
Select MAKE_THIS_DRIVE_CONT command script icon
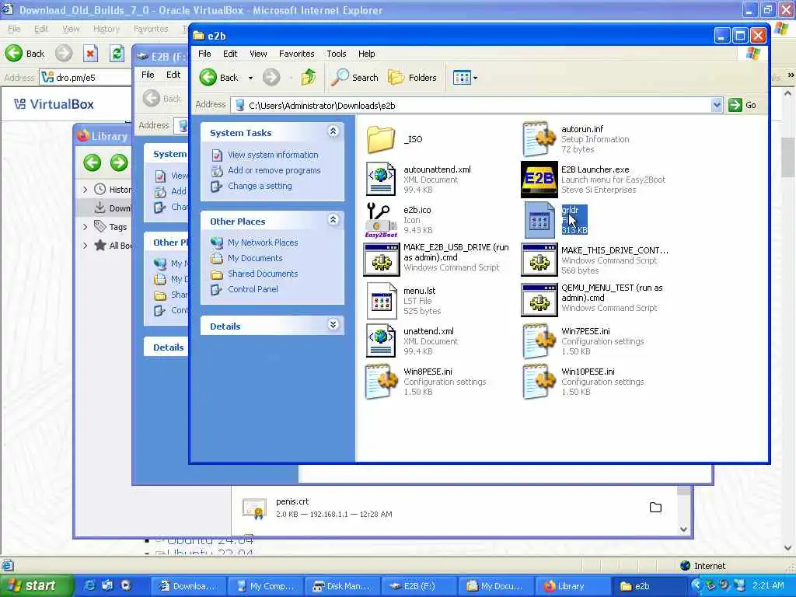pyautogui.click(x=539, y=260)
